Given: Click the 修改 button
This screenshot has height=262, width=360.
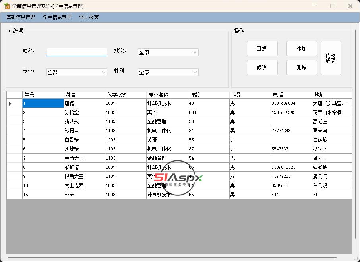Looking at the screenshot, I should 262,67.
